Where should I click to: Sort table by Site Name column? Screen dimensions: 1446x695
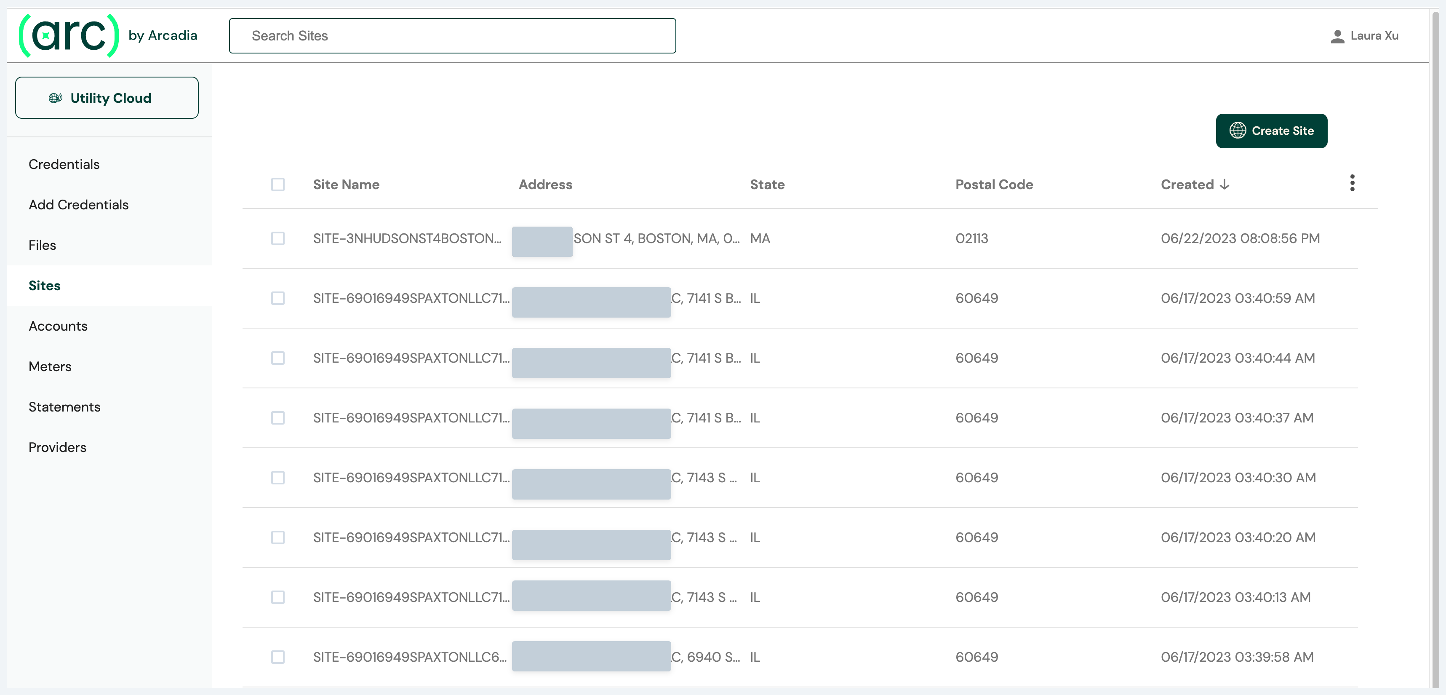346,184
